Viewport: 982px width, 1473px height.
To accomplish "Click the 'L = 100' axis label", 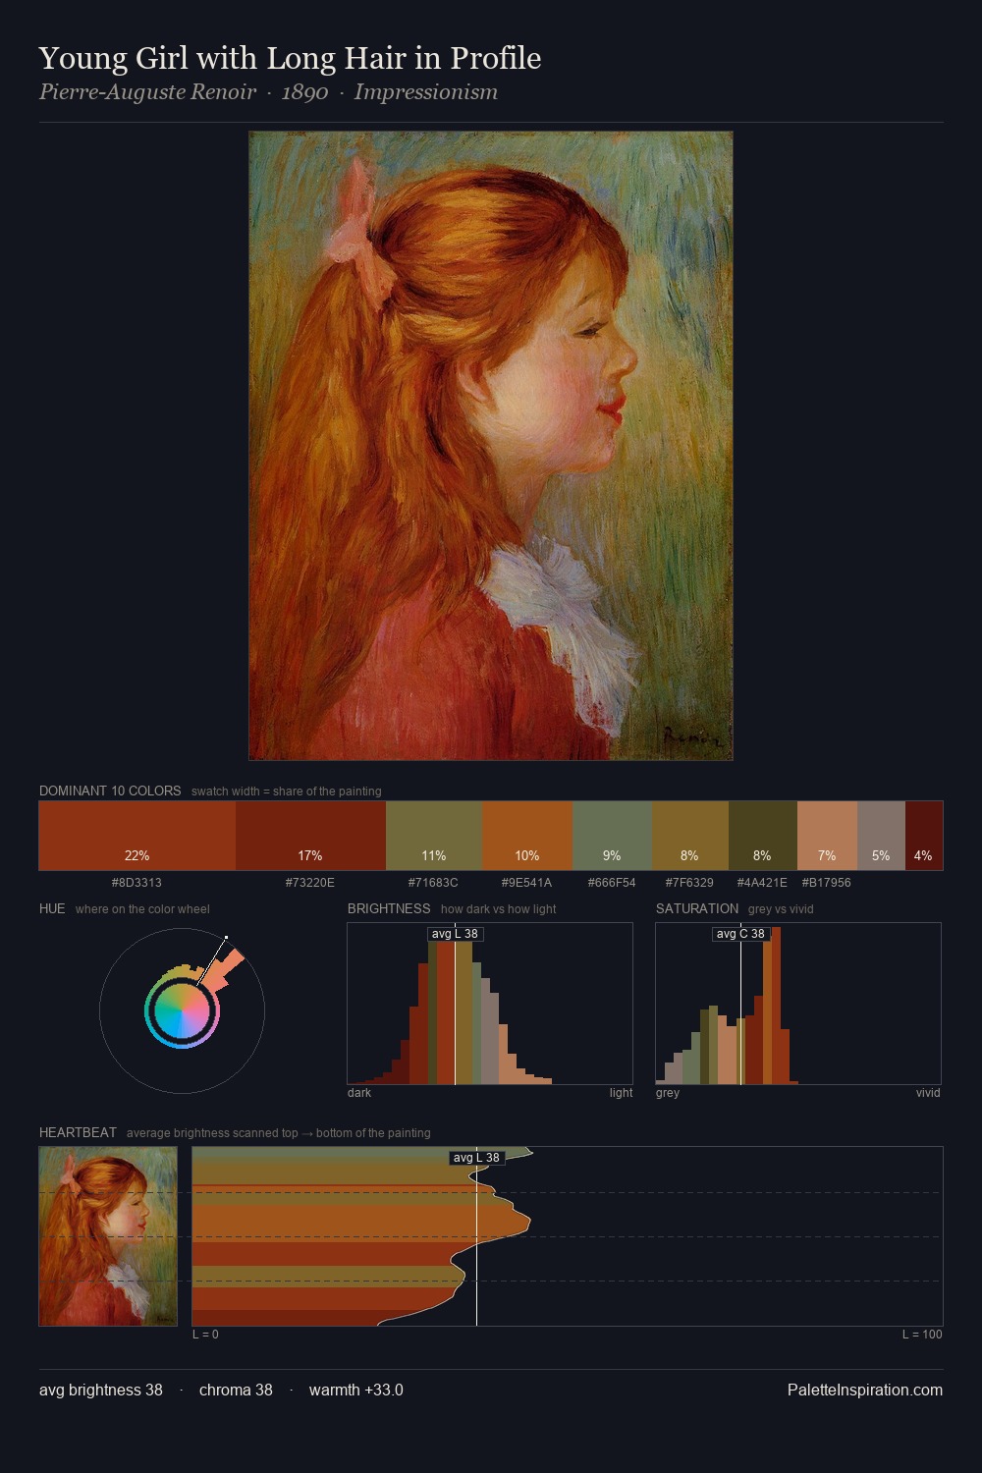I will (x=922, y=1335).
